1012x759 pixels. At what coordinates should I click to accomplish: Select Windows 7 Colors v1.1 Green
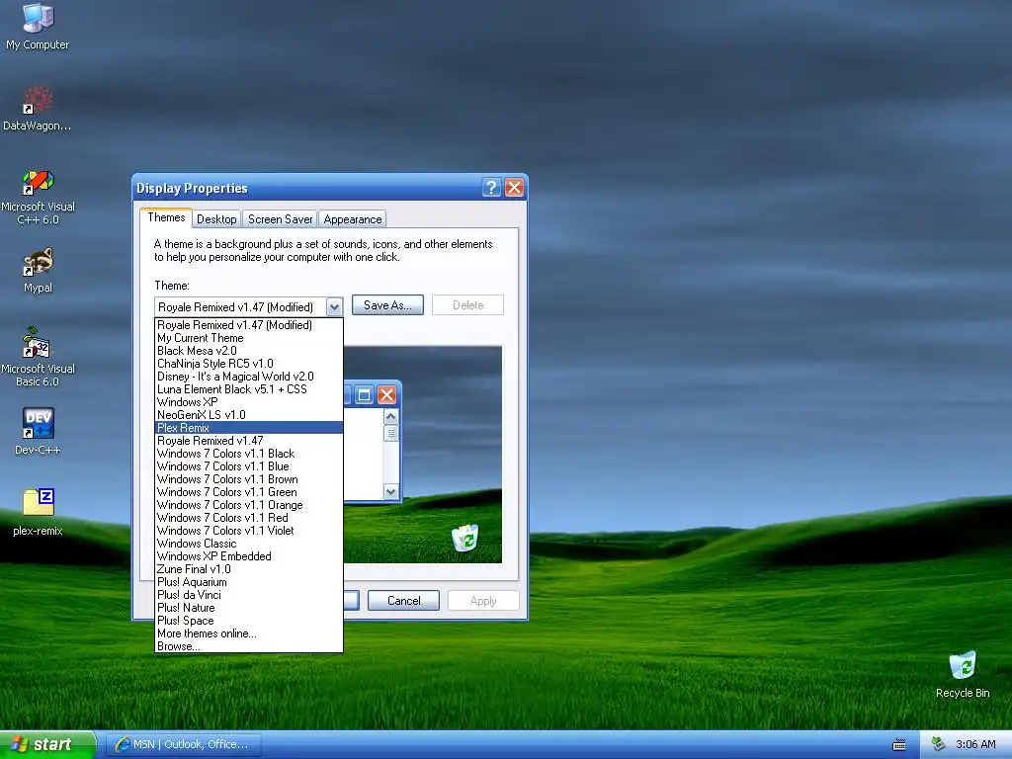[x=249, y=492]
